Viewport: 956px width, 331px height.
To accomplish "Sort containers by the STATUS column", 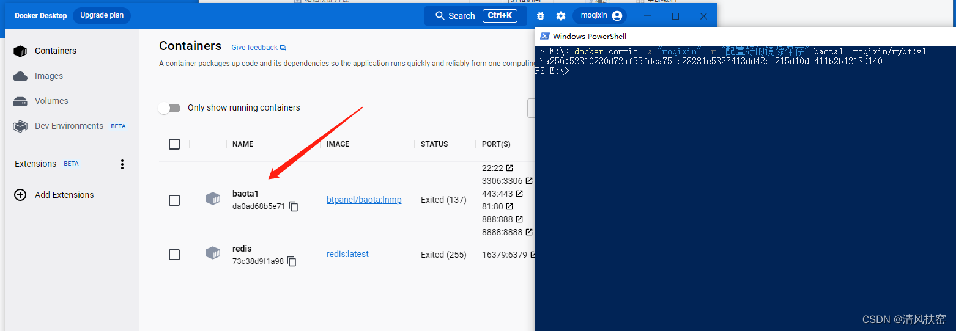I will pyautogui.click(x=434, y=144).
